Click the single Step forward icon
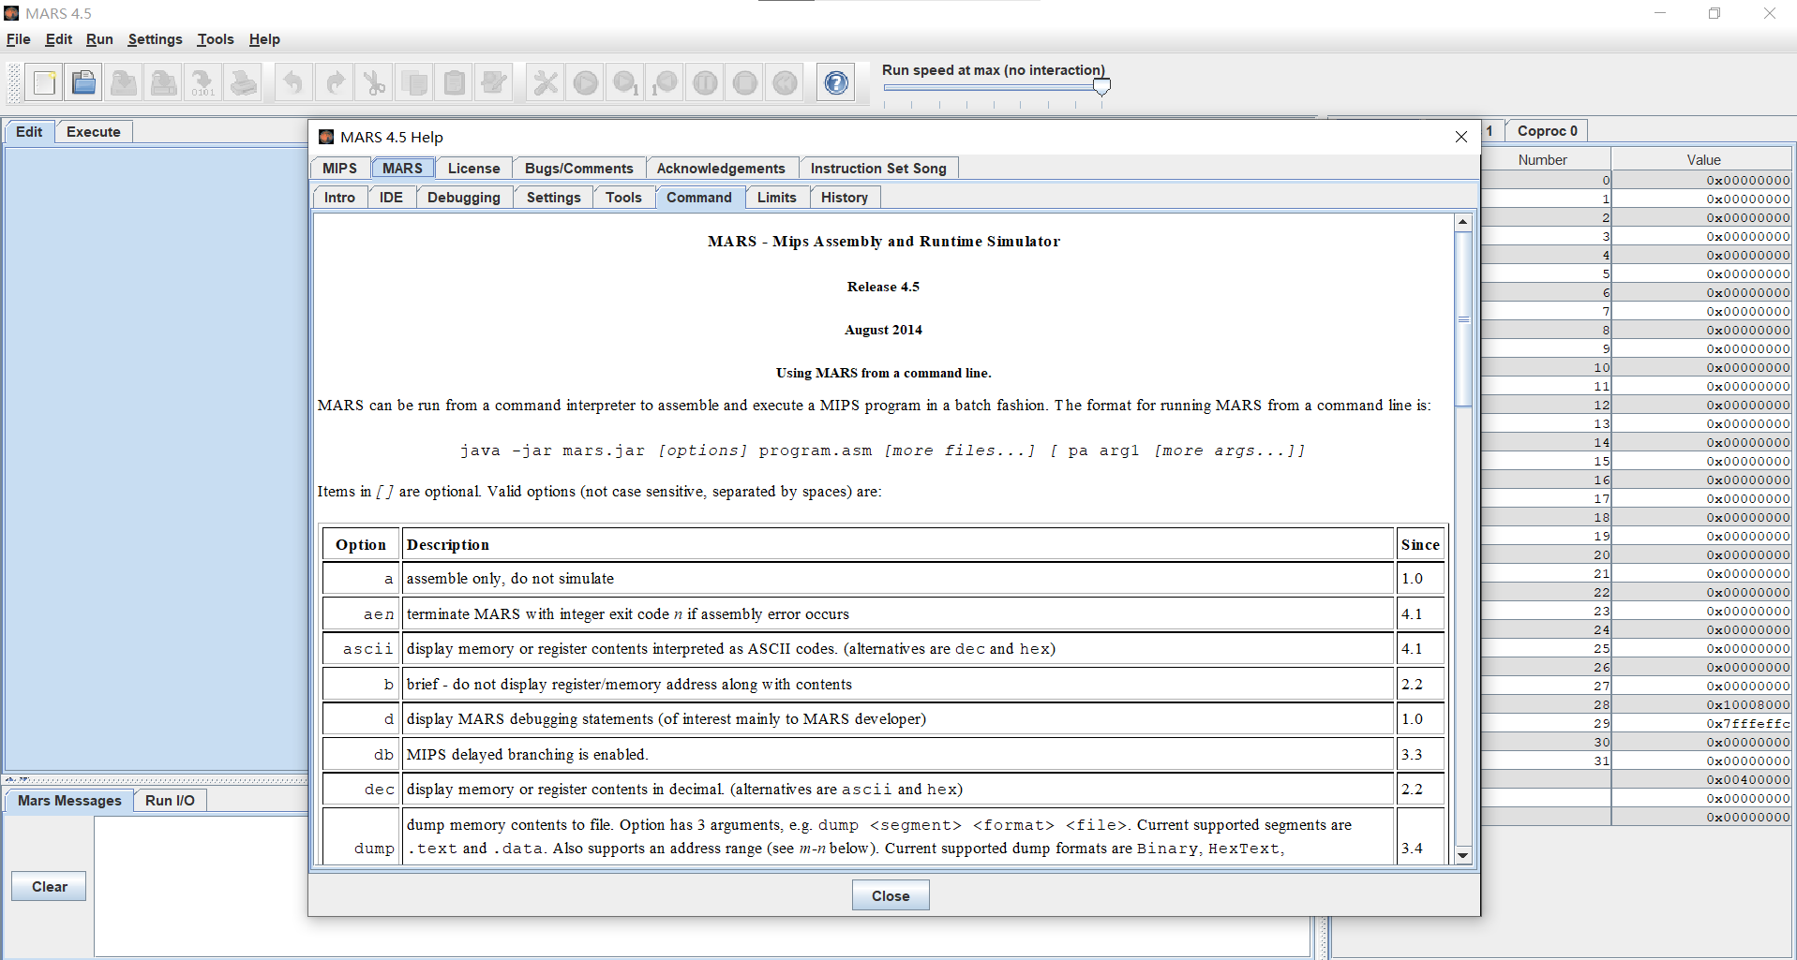Viewport: 1797px width, 960px height. [x=625, y=83]
